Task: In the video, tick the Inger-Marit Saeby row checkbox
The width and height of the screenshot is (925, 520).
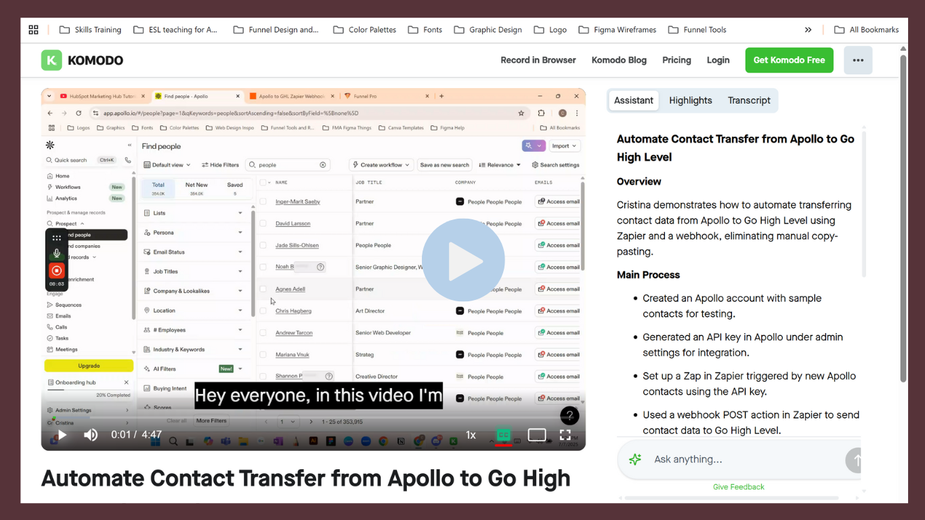Action: (x=263, y=202)
